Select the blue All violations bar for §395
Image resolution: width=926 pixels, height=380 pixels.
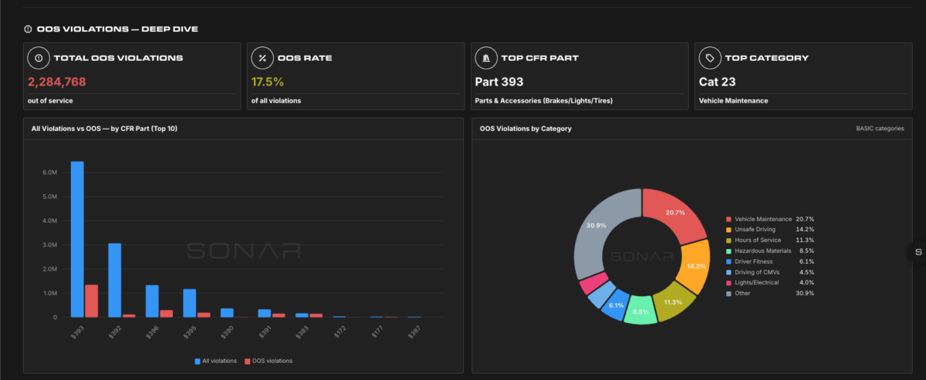click(x=189, y=303)
